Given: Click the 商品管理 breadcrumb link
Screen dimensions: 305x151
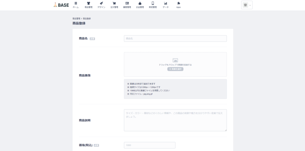Looking at the screenshot, I should coord(76,19).
